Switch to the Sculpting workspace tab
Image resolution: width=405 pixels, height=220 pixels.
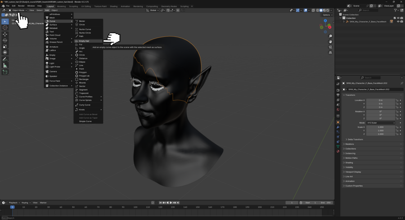(73, 6)
